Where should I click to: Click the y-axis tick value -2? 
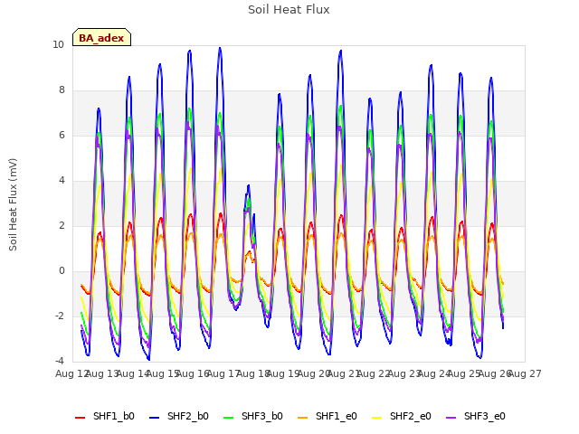click(x=60, y=316)
